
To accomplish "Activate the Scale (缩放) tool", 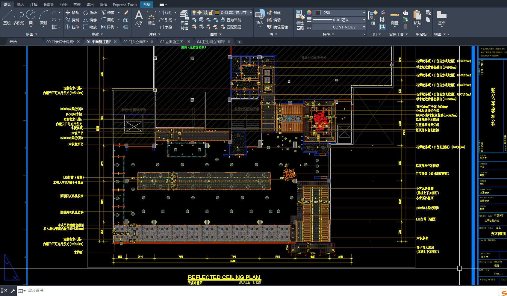I will click(x=90, y=27).
